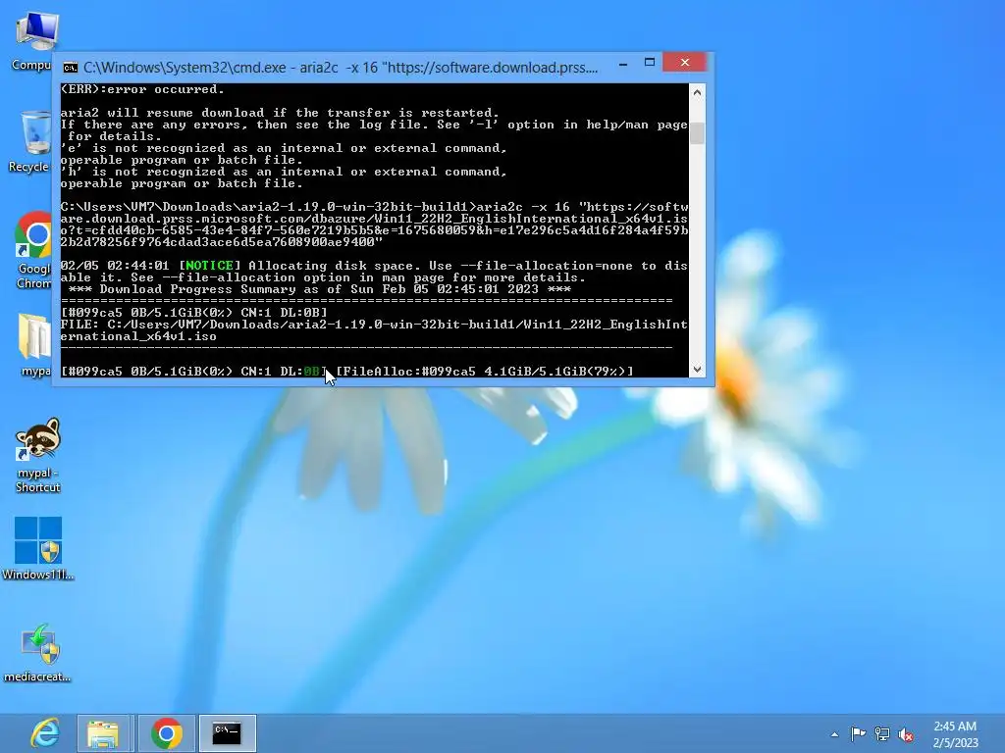
Task: Click the cmd scrollbar up arrow
Action: coord(698,92)
